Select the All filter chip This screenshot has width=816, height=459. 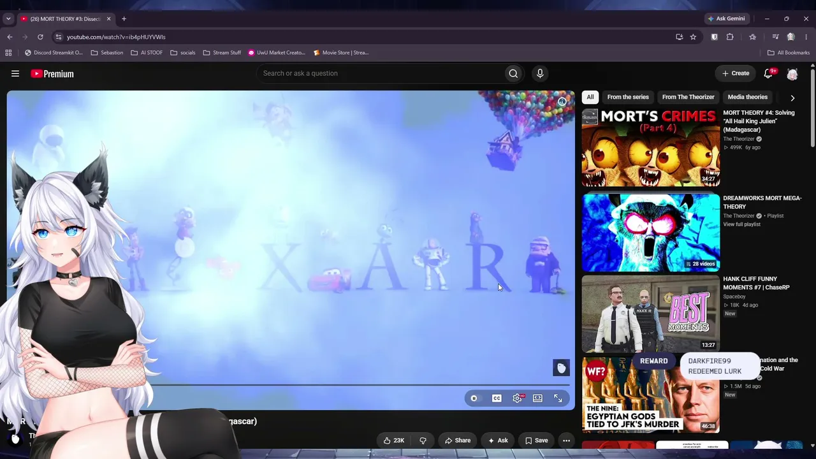(x=590, y=97)
